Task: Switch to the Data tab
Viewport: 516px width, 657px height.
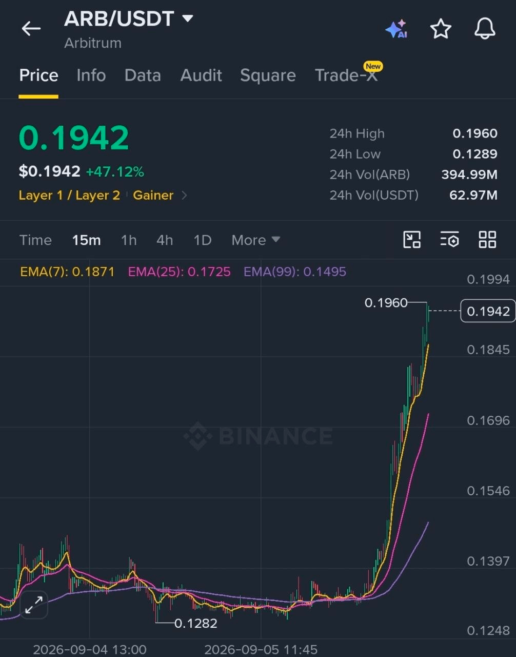Action: (143, 75)
